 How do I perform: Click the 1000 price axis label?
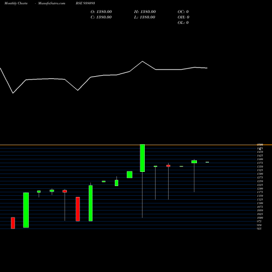coord(260,218)
